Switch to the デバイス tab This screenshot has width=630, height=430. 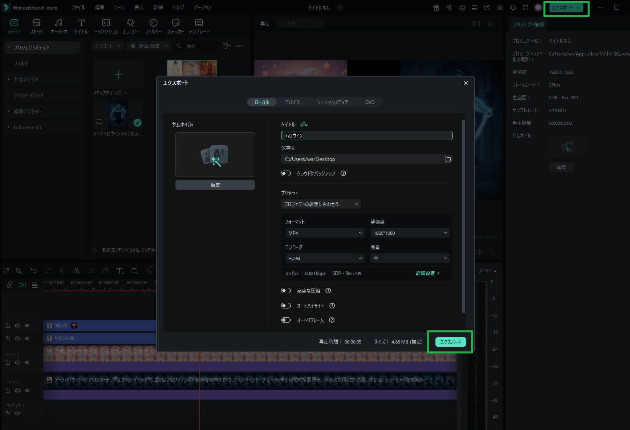coord(292,102)
